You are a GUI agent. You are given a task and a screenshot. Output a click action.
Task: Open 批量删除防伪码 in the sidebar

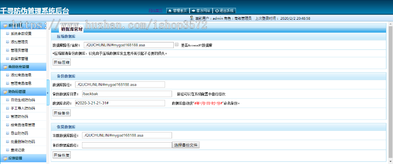point(23,141)
